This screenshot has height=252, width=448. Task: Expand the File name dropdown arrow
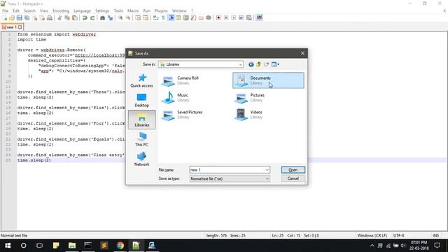(x=267, y=170)
